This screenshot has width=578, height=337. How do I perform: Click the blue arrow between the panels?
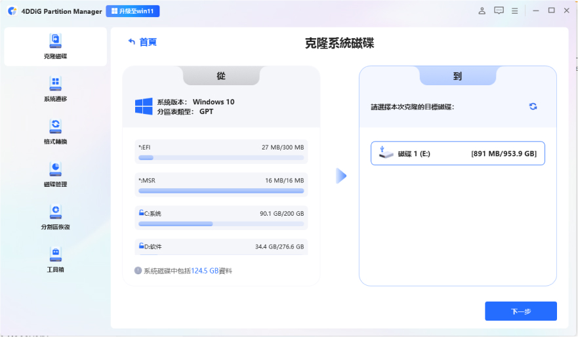click(x=341, y=176)
